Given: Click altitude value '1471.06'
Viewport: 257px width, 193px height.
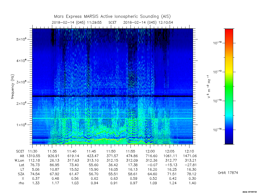Looking at the screenshot, I should click(190, 156).
